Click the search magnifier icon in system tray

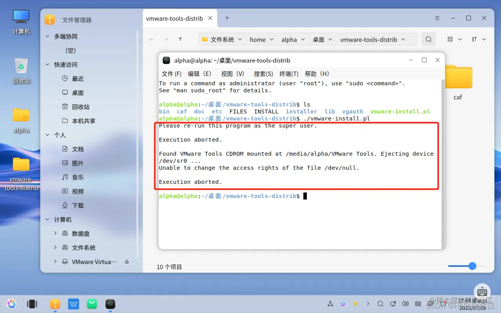tap(380, 304)
